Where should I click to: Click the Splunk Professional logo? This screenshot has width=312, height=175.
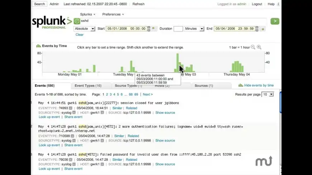pyautogui.click(x=52, y=22)
